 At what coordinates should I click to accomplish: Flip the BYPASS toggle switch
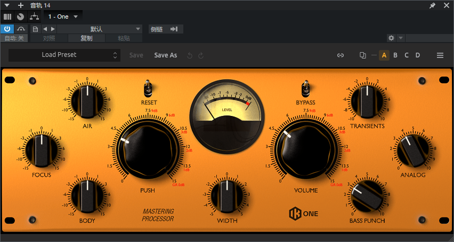click(x=305, y=89)
